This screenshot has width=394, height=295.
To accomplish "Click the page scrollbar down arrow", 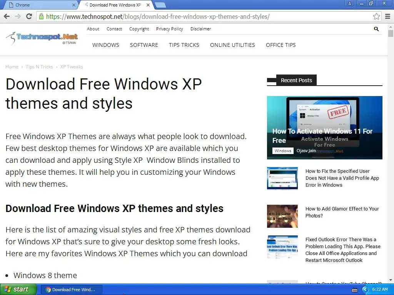I will click(391, 280).
